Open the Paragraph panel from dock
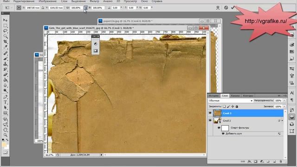Viewport: 297px width, 167px height. pyautogui.click(x=292, y=100)
